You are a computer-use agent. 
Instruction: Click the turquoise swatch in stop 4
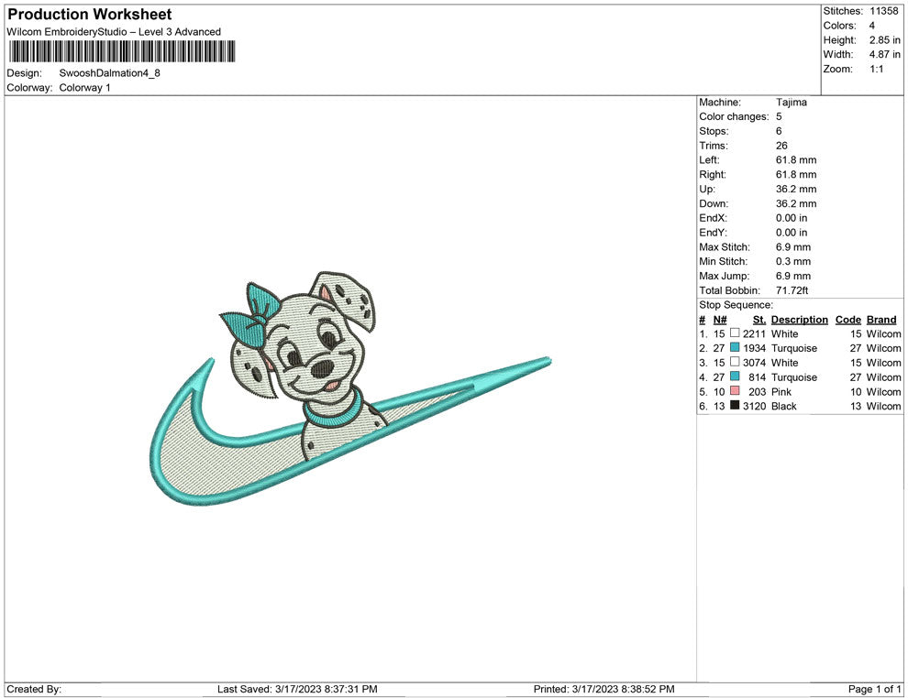click(x=735, y=376)
